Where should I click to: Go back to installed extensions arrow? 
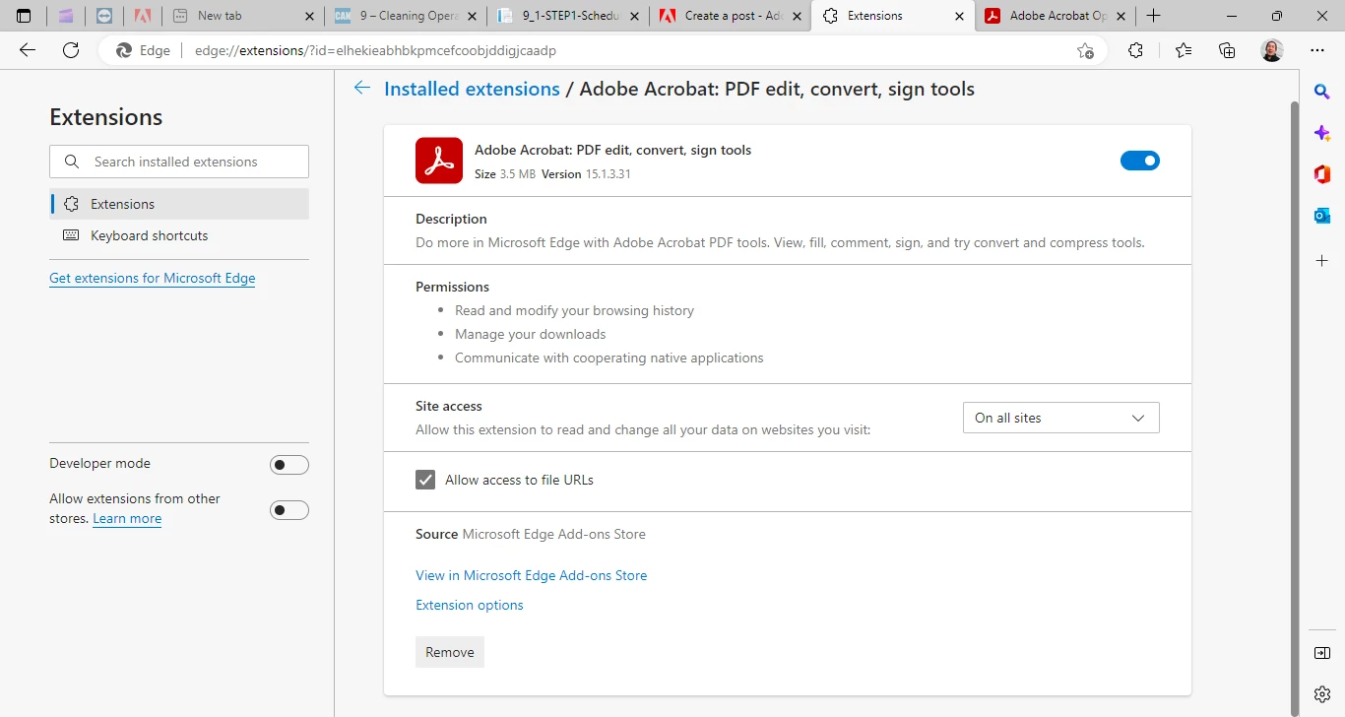[x=362, y=89]
